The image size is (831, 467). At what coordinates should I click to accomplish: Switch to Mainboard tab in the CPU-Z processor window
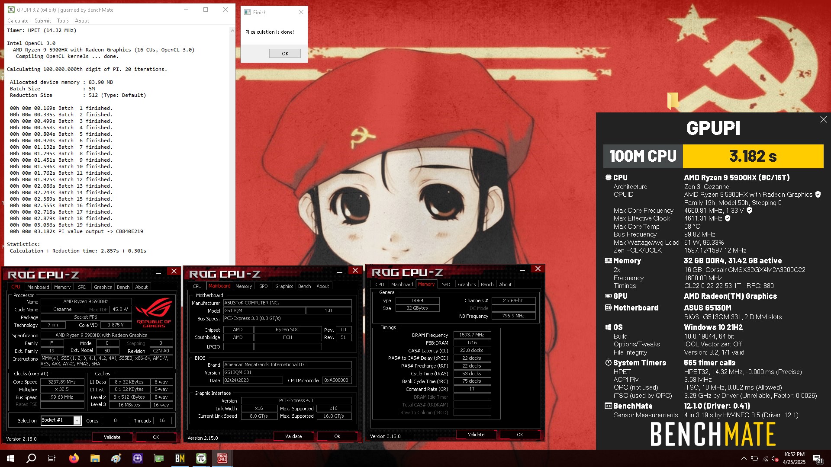click(38, 287)
